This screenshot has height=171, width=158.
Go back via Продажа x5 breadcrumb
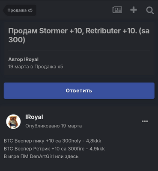pos(20,10)
